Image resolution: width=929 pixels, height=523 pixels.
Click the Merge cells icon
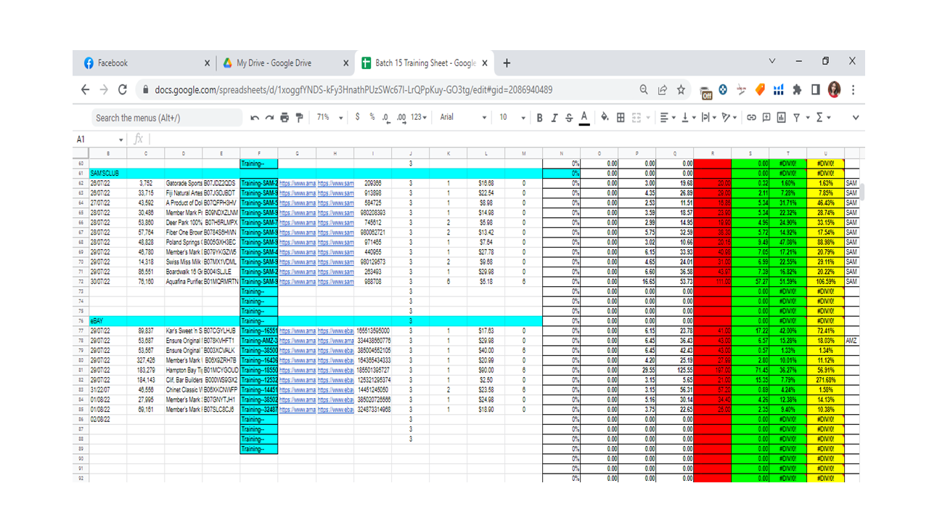point(636,118)
